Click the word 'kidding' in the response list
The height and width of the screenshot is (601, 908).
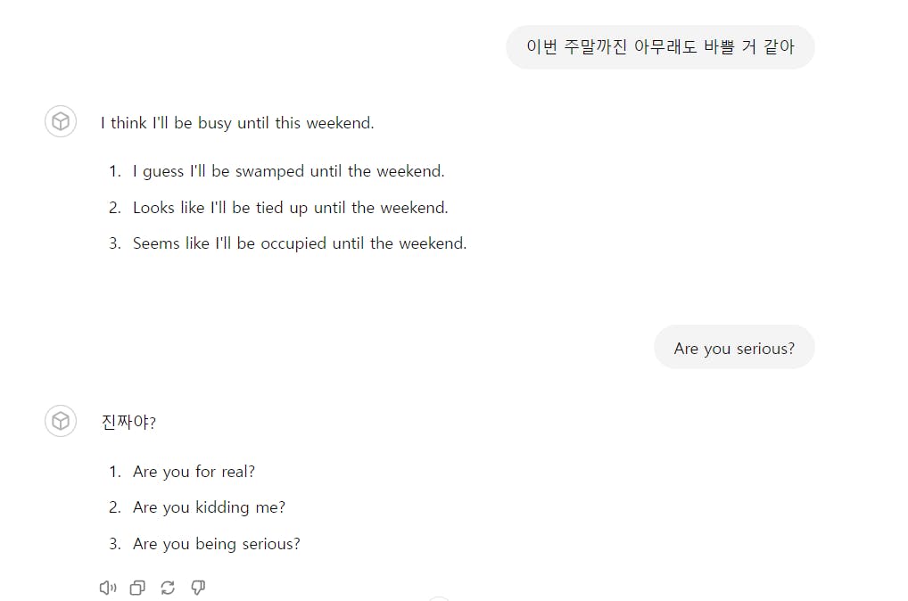pos(222,507)
